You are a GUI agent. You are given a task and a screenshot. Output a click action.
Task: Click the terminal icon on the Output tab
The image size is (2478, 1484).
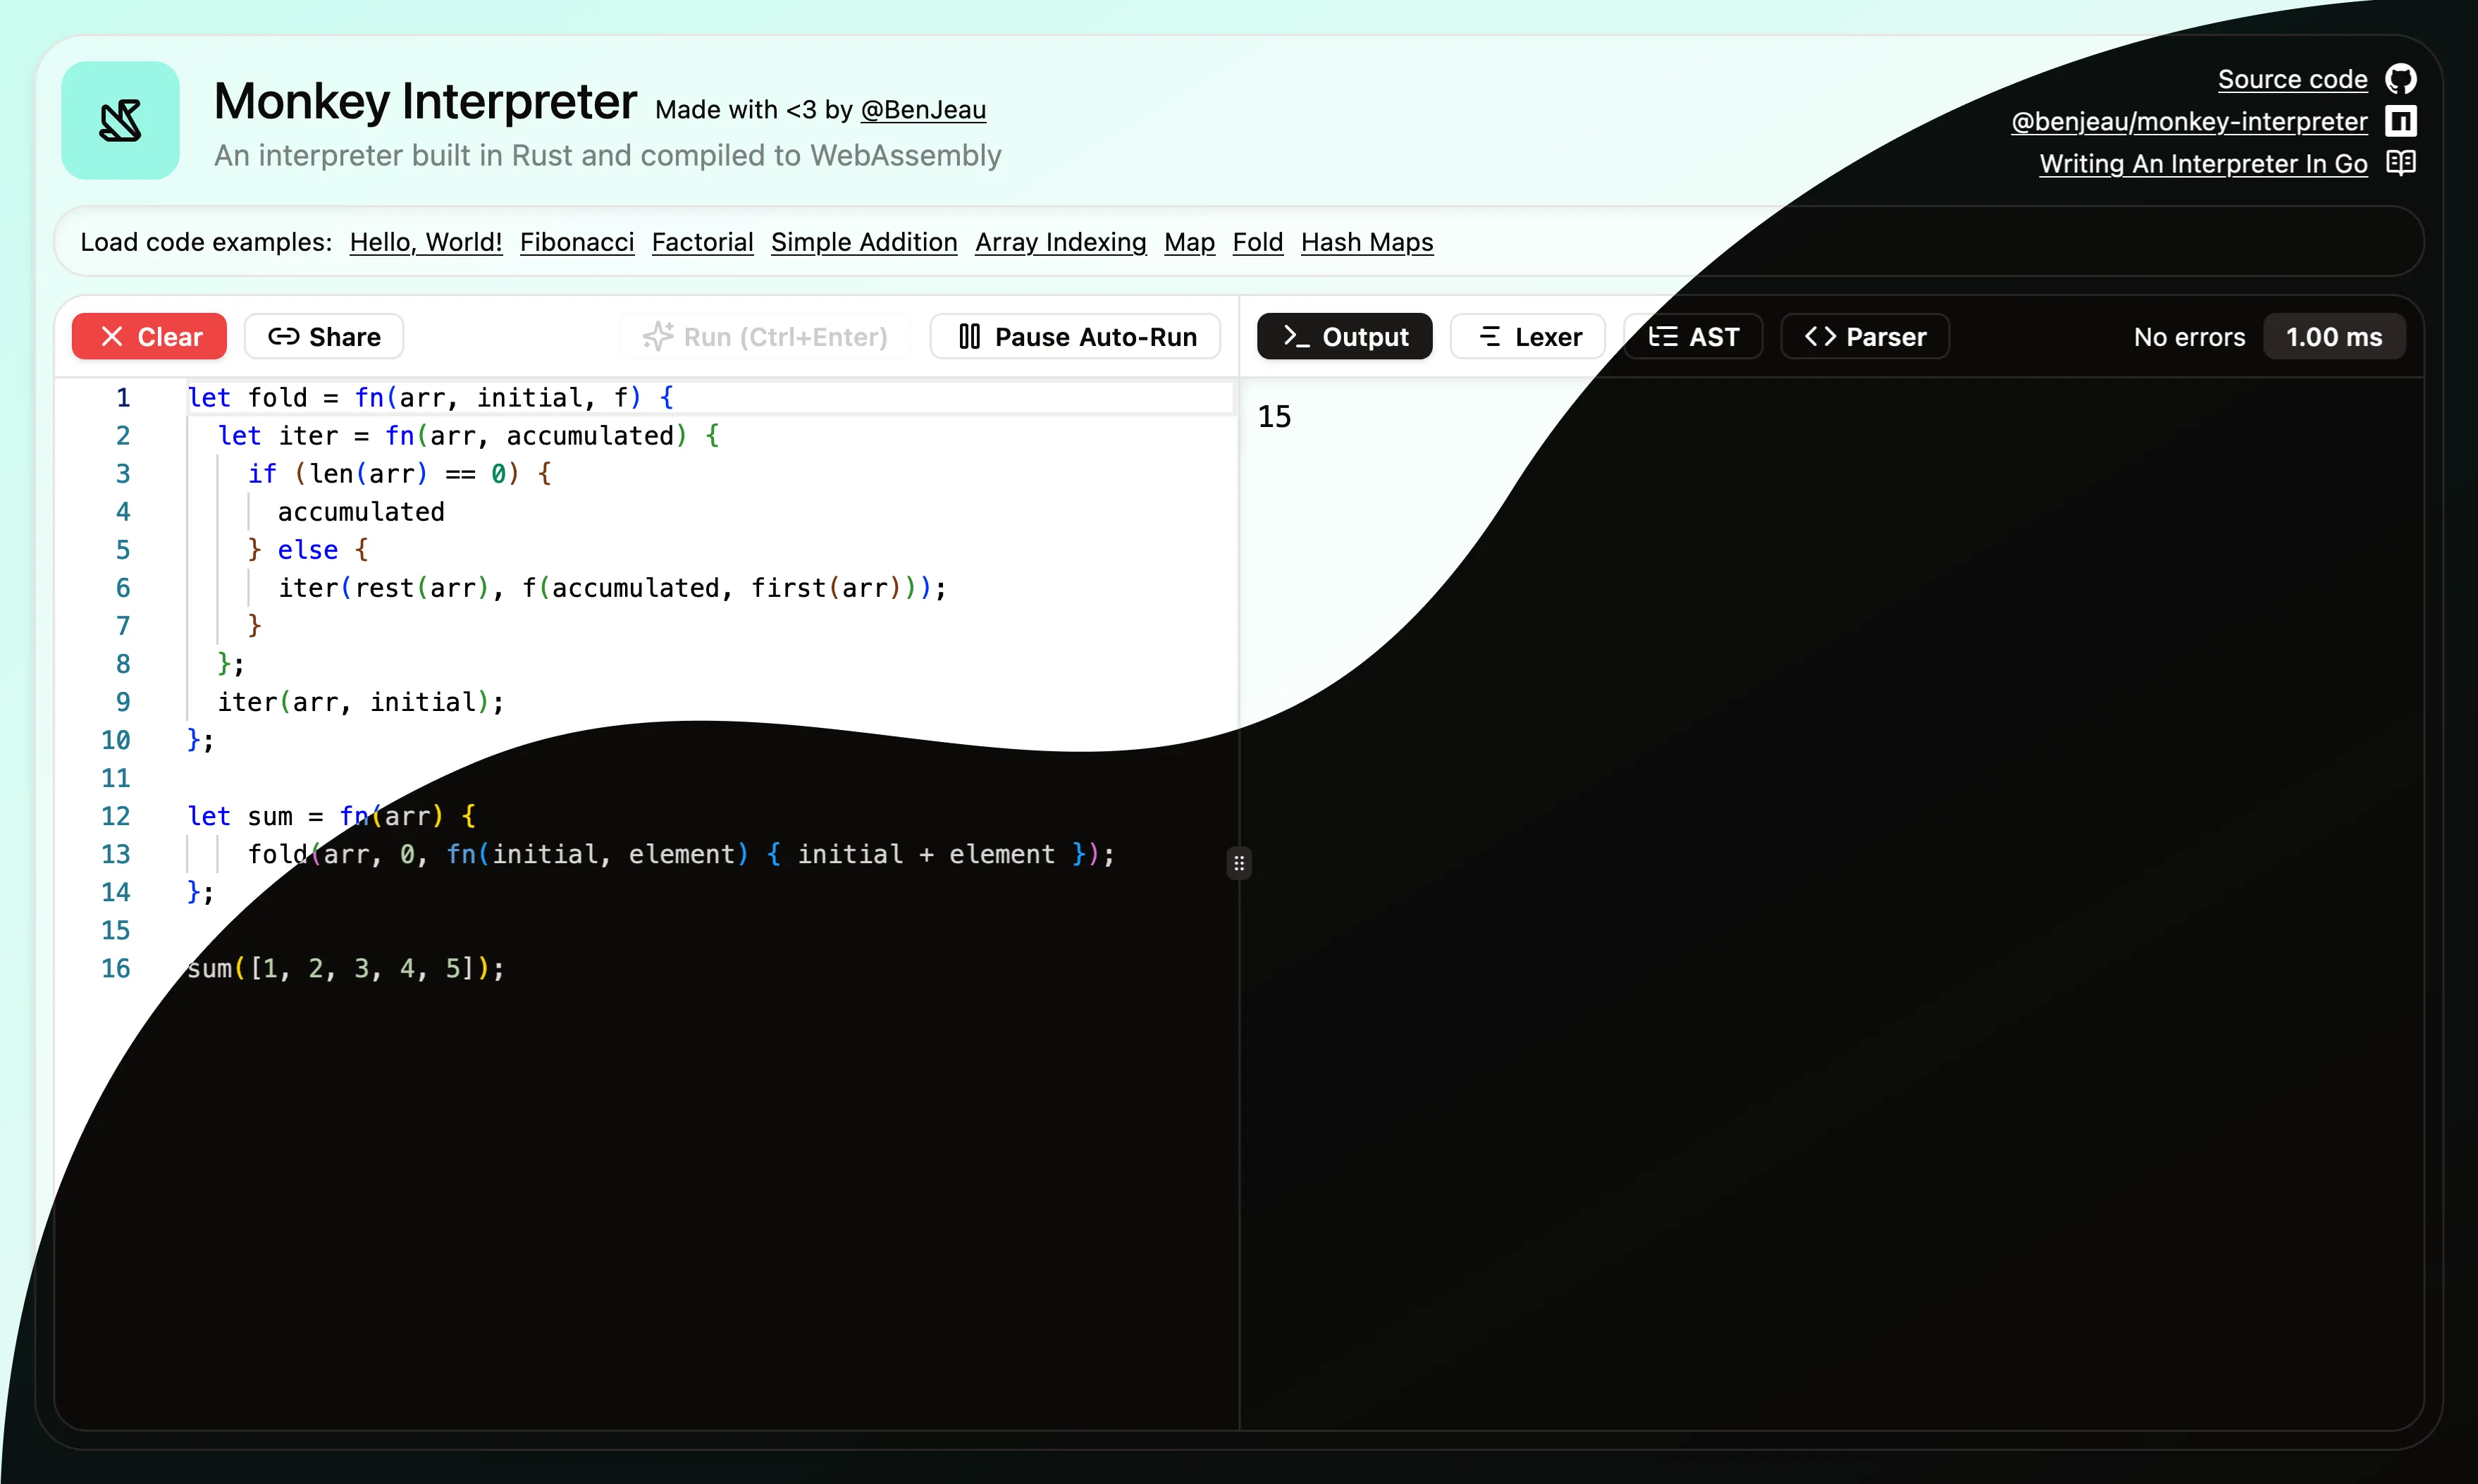[x=1296, y=336]
